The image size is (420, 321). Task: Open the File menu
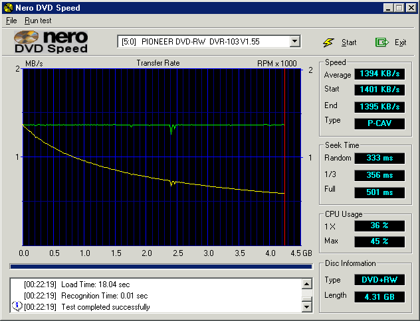point(11,21)
